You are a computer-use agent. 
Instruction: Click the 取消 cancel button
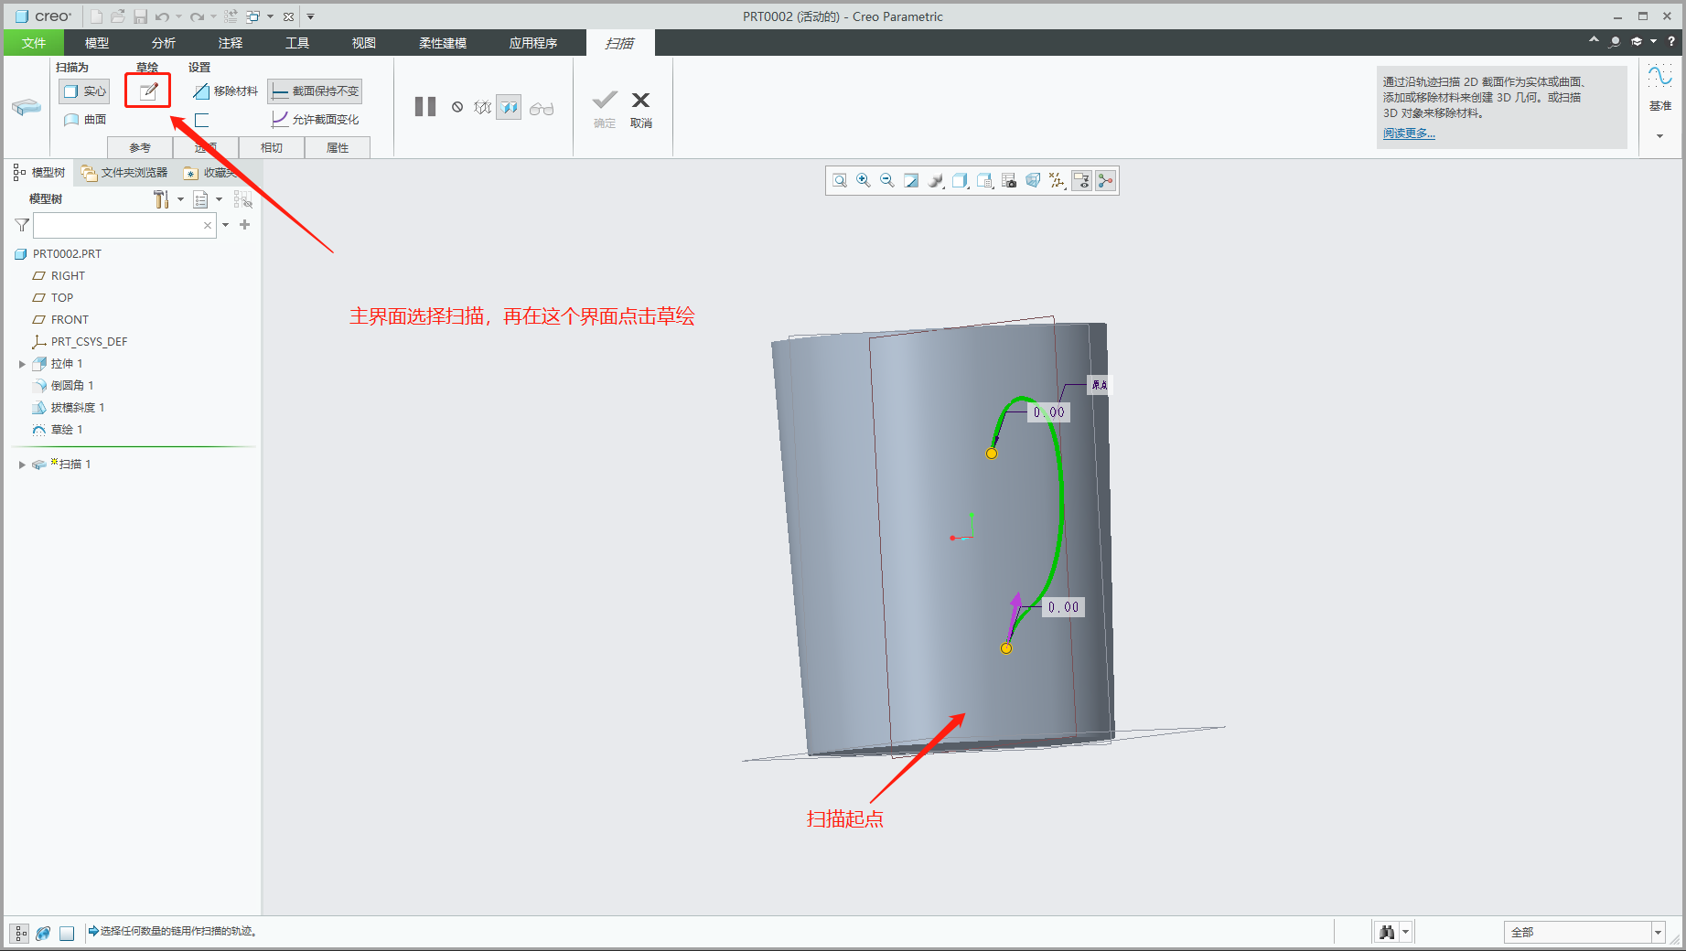(x=640, y=109)
